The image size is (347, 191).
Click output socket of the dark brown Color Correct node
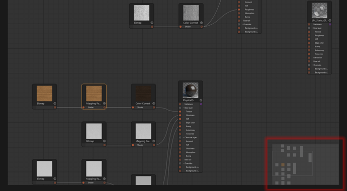154,108
